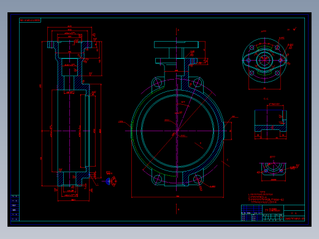Screen dimensions: 319x239
Task: Select the side section view of valve body
Action: tap(72, 113)
